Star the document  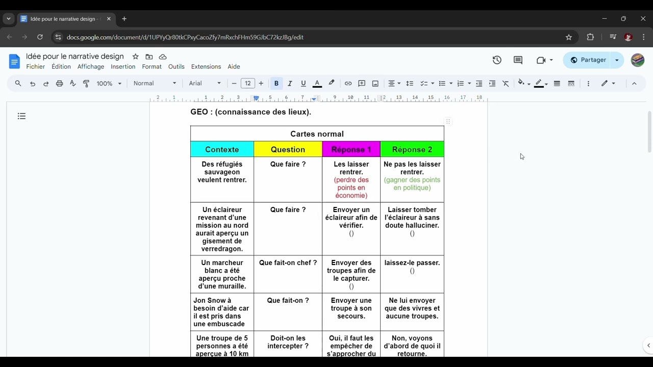(135, 57)
